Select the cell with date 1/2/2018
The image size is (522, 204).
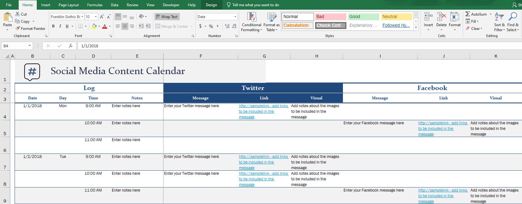coord(32,162)
